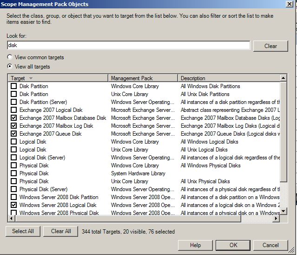This screenshot has height=255, width=297.
Task: Click the horizontal scrollbar thumb
Action: (x=128, y=219)
